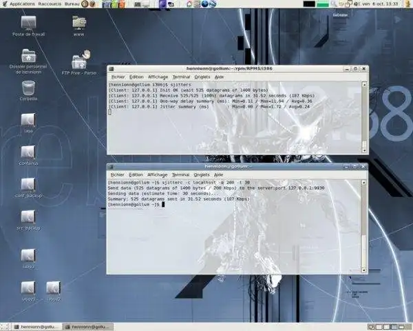The width and height of the screenshot is (413, 331).
Task: Click the black system monitor applet
Action: click(309, 4)
